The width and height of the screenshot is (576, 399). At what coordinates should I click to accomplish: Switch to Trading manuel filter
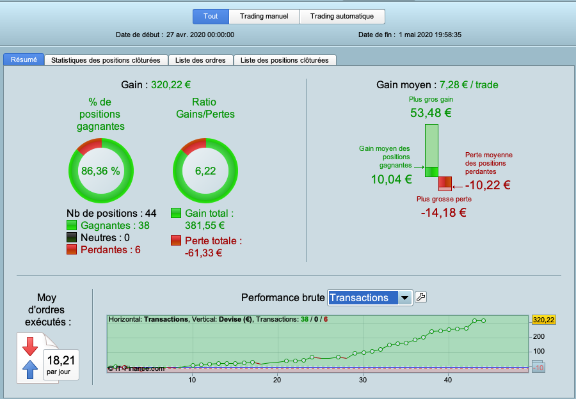coord(264,17)
